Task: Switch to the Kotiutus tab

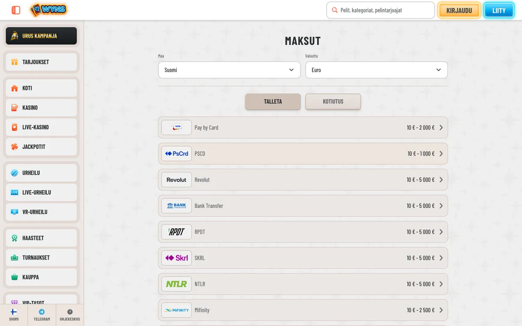Action: tap(333, 101)
